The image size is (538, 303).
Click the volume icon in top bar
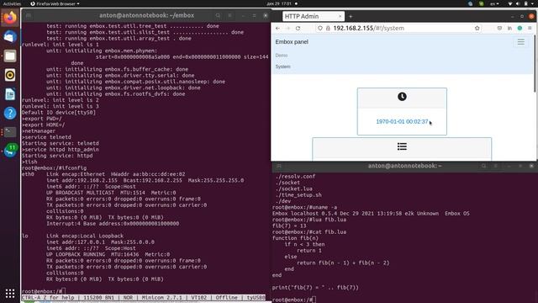(518, 3)
